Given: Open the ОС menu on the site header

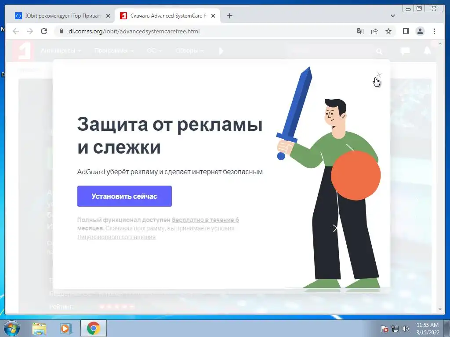Looking at the screenshot, I should (x=154, y=51).
